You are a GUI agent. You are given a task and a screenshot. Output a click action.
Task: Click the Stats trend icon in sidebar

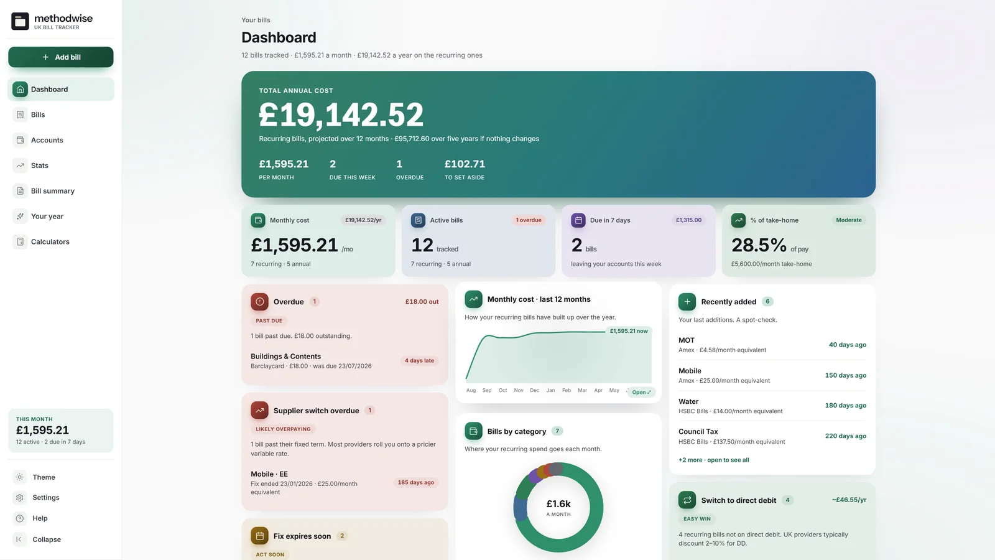click(20, 166)
